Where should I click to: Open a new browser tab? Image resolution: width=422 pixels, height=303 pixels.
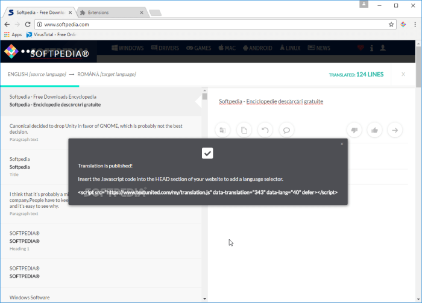(x=155, y=13)
